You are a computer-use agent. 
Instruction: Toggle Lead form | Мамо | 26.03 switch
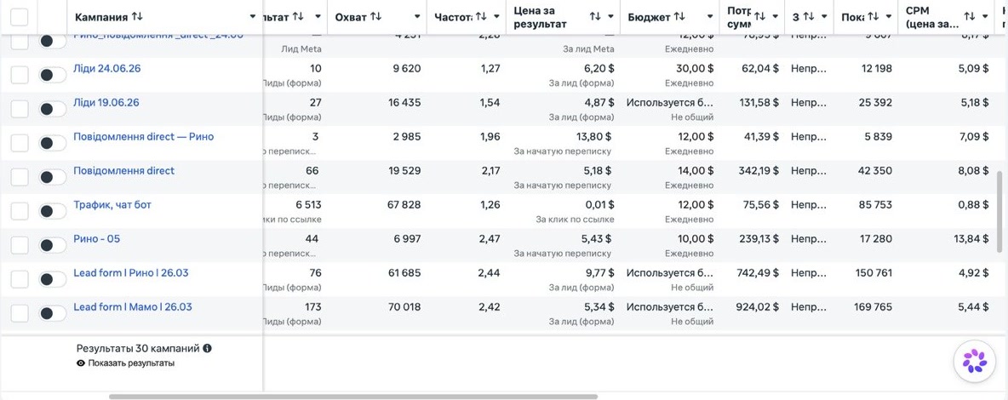pos(52,313)
